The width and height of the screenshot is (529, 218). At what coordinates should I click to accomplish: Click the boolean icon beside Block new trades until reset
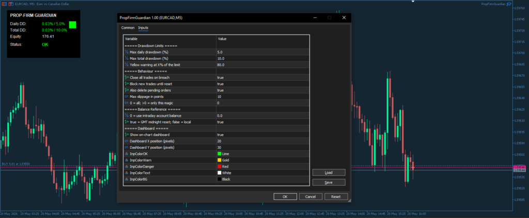point(127,84)
